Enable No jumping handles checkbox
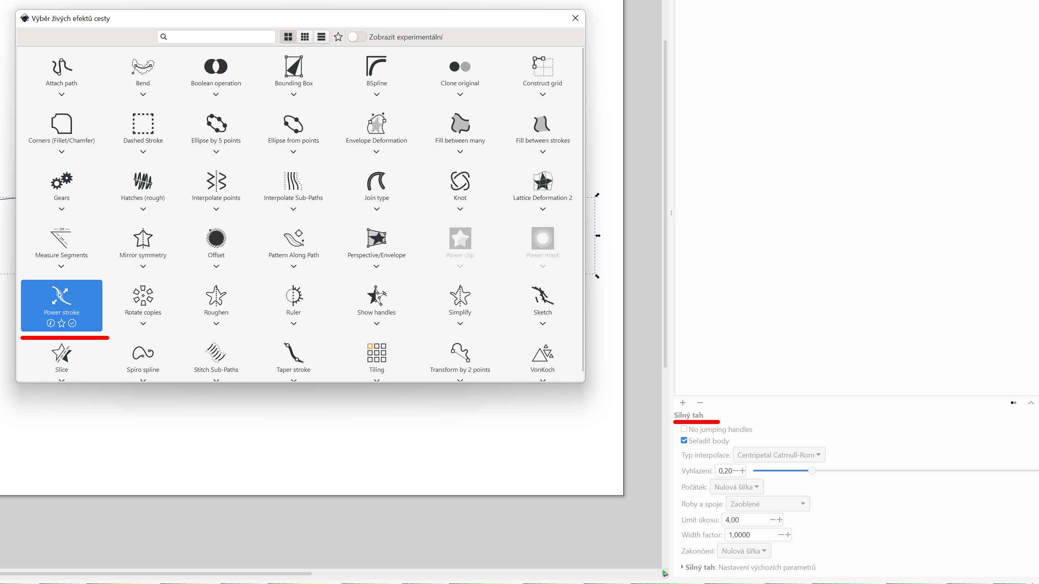 coord(684,429)
